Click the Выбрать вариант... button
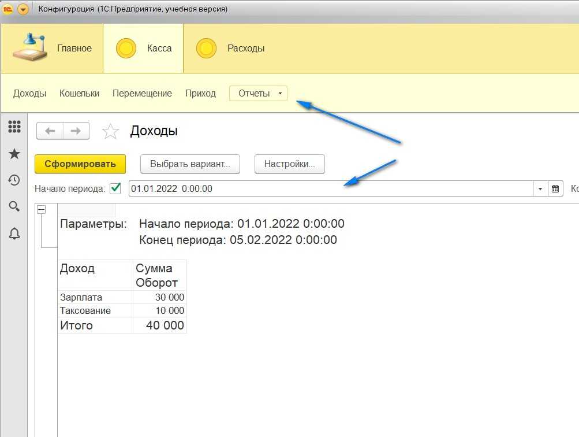Image resolution: width=579 pixels, height=437 pixels. pos(190,164)
